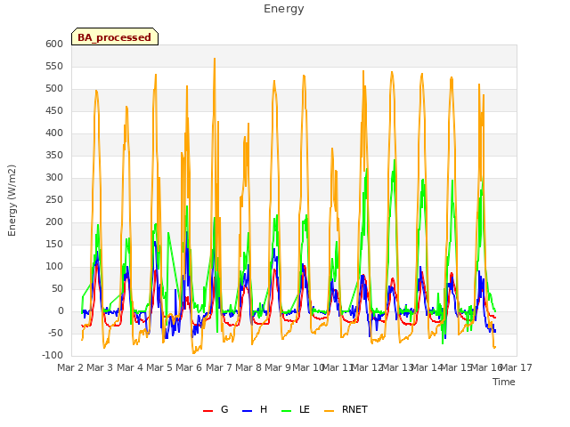Click the Mar 3 date tick label
The image size is (570, 427).
tap(100, 367)
